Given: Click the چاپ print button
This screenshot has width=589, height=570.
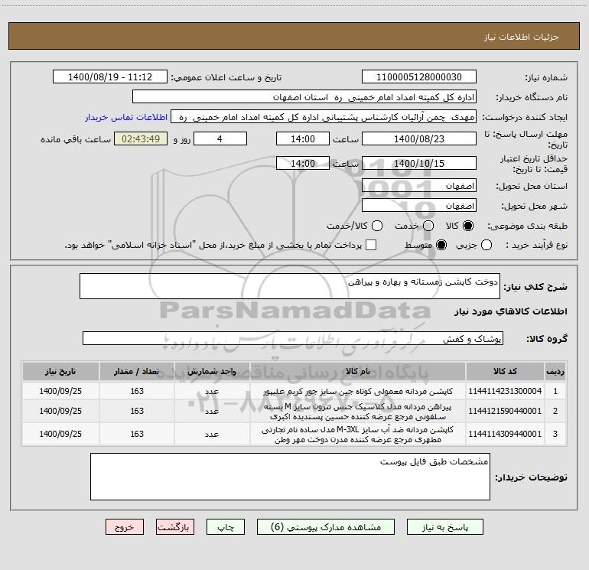Looking at the screenshot, I should coord(226,527).
